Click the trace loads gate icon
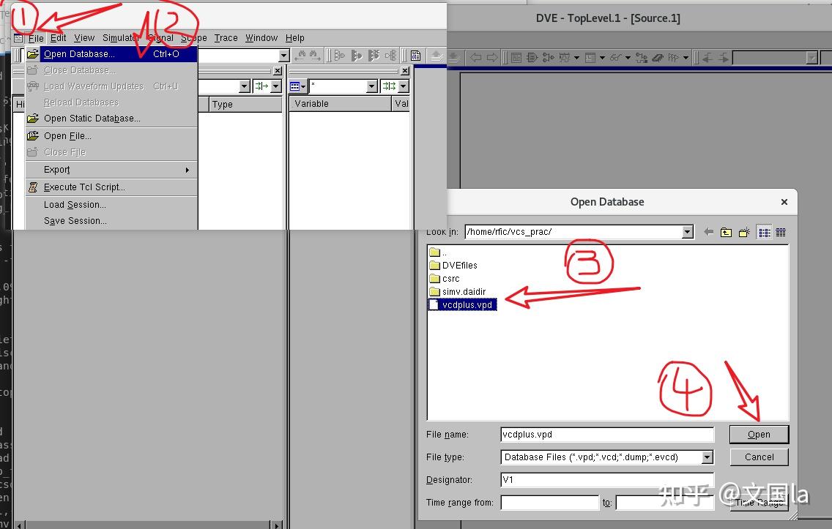This screenshot has height=529, width=832. tap(357, 55)
